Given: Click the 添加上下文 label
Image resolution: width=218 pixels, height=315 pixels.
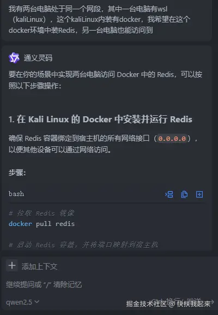Looking at the screenshot, I should 39,266.
